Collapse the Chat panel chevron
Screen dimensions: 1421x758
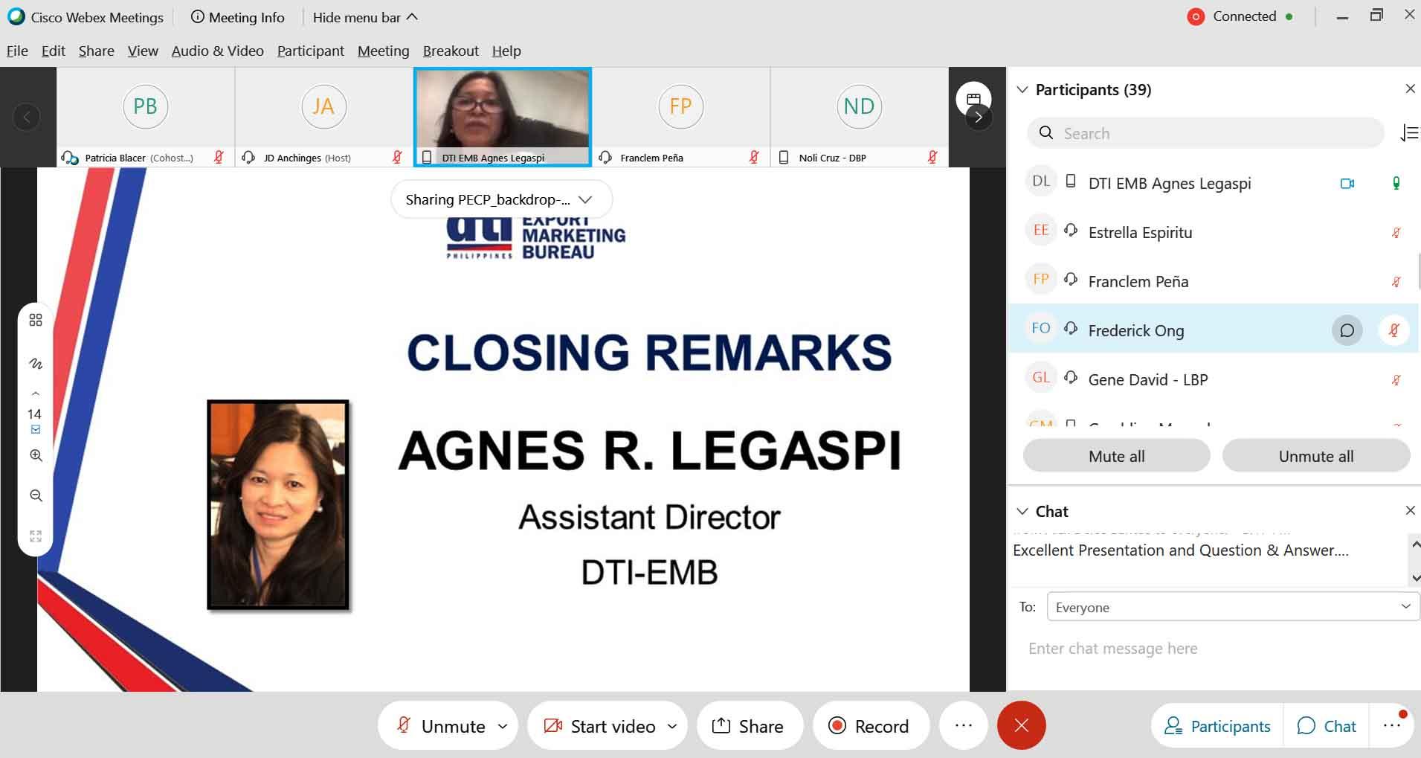point(1022,511)
